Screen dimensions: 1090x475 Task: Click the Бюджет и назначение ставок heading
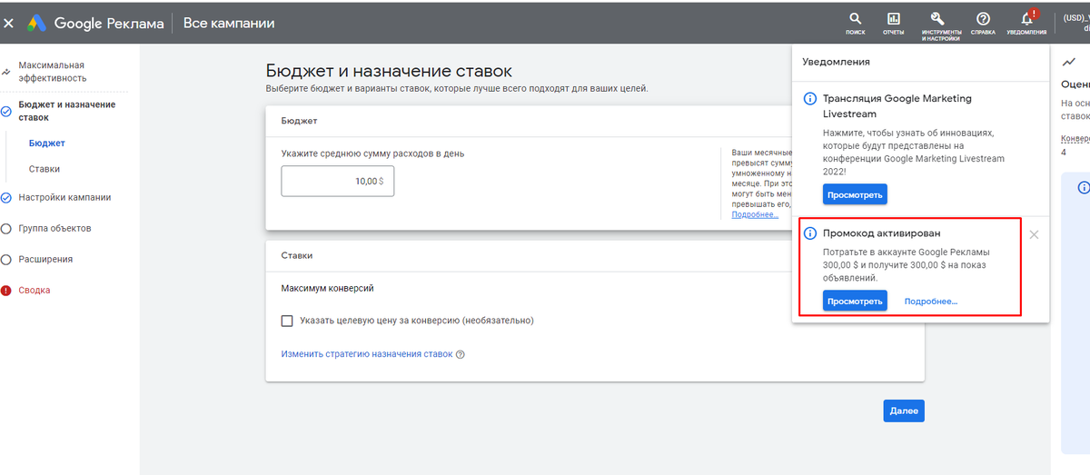coord(389,70)
